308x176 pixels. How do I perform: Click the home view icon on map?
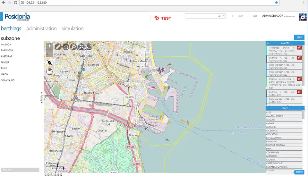click(66, 46)
